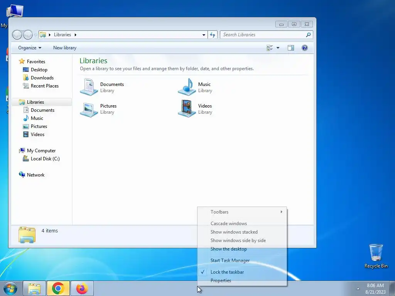This screenshot has width=395, height=296.
Task: Choose Show the desktop from menu
Action: [x=242, y=249]
